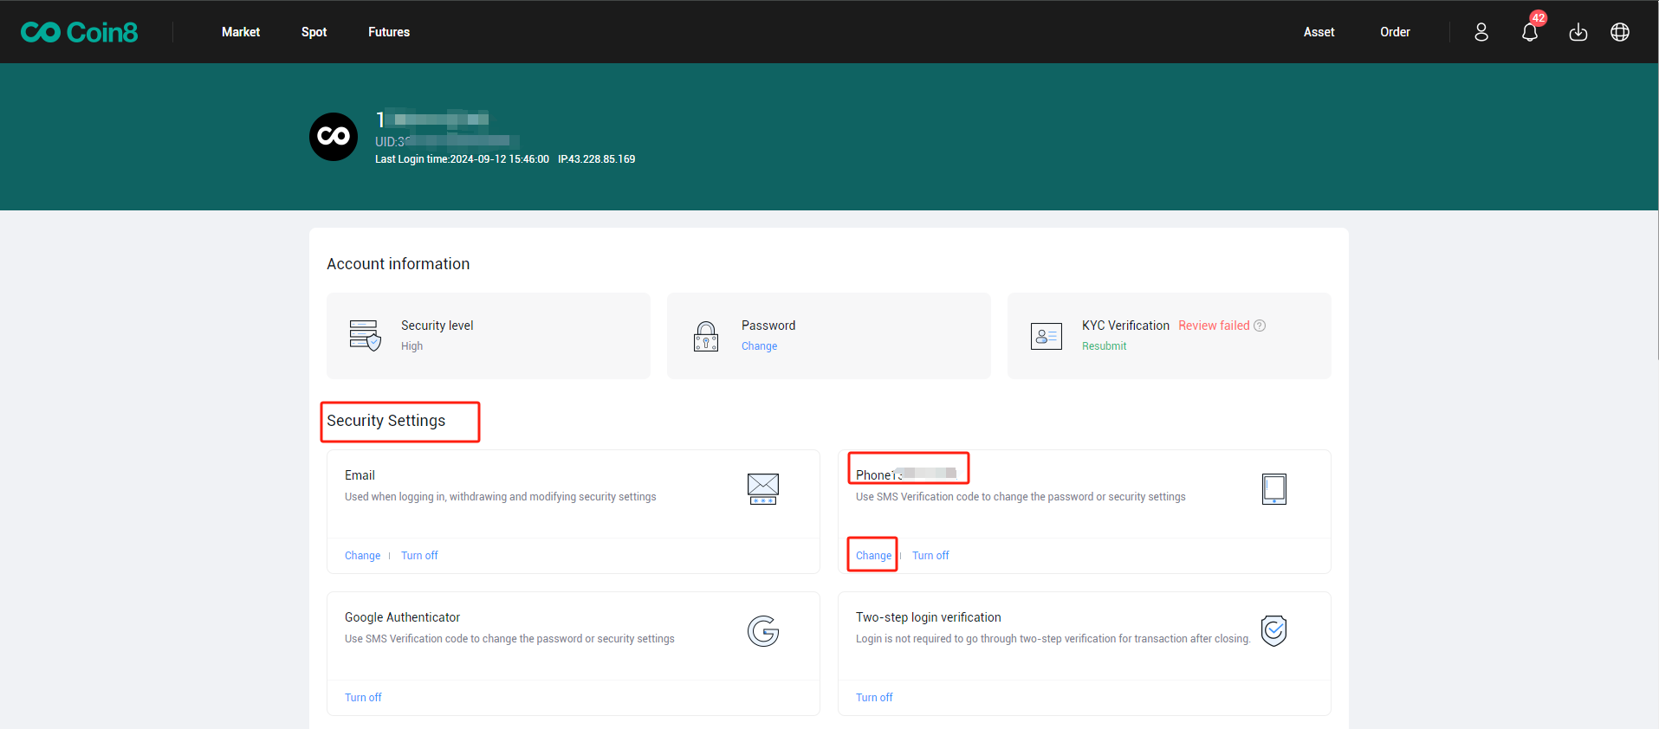Open the Spot menu

coord(314,32)
